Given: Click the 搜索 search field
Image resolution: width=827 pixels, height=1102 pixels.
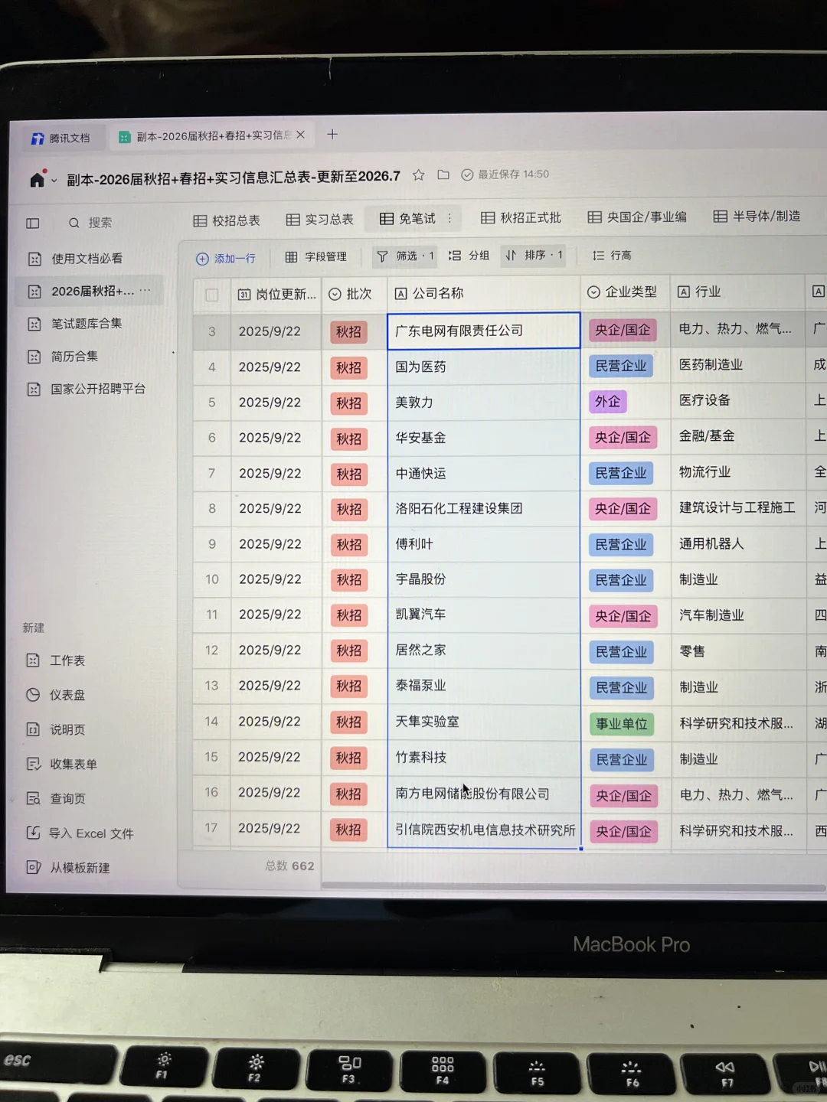Looking at the screenshot, I should [x=100, y=223].
